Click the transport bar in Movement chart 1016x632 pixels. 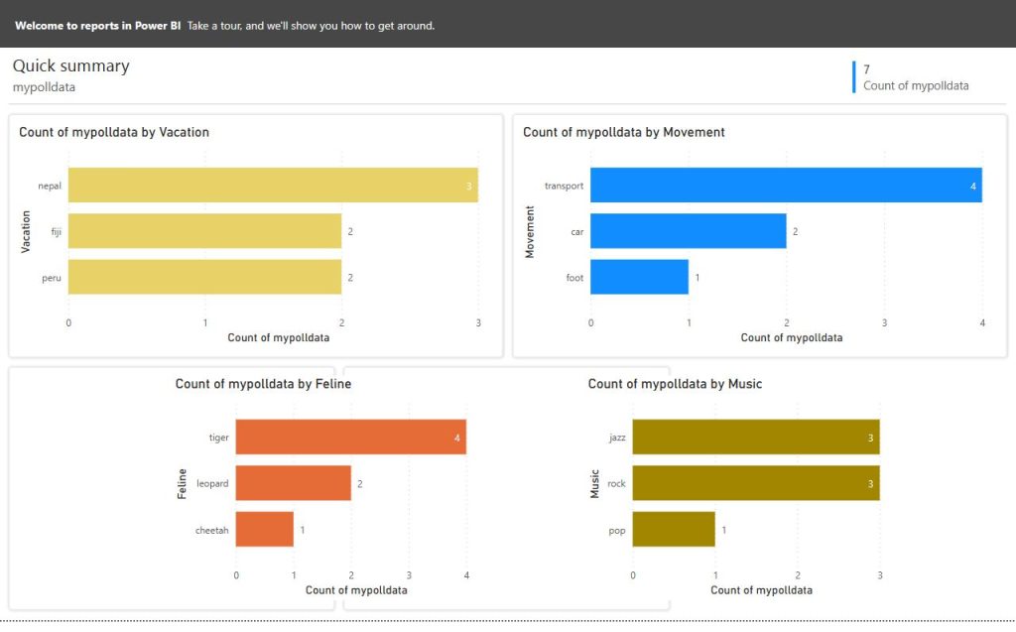(786, 186)
